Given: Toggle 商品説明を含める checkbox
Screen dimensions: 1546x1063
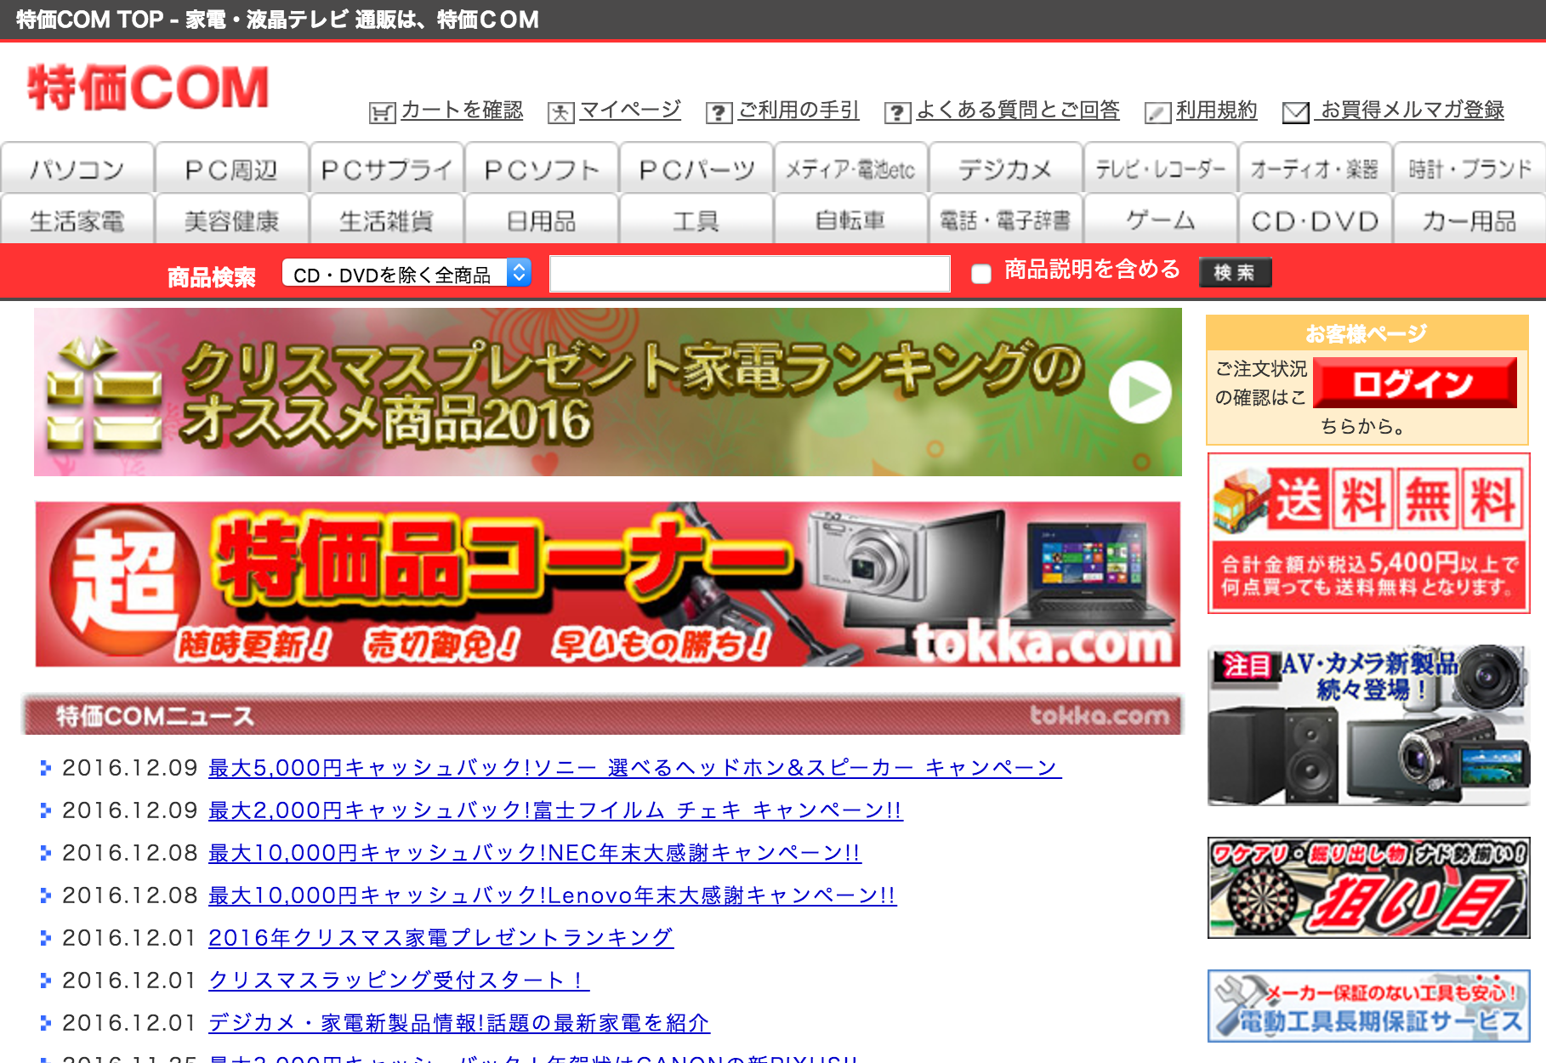Looking at the screenshot, I should (x=981, y=274).
